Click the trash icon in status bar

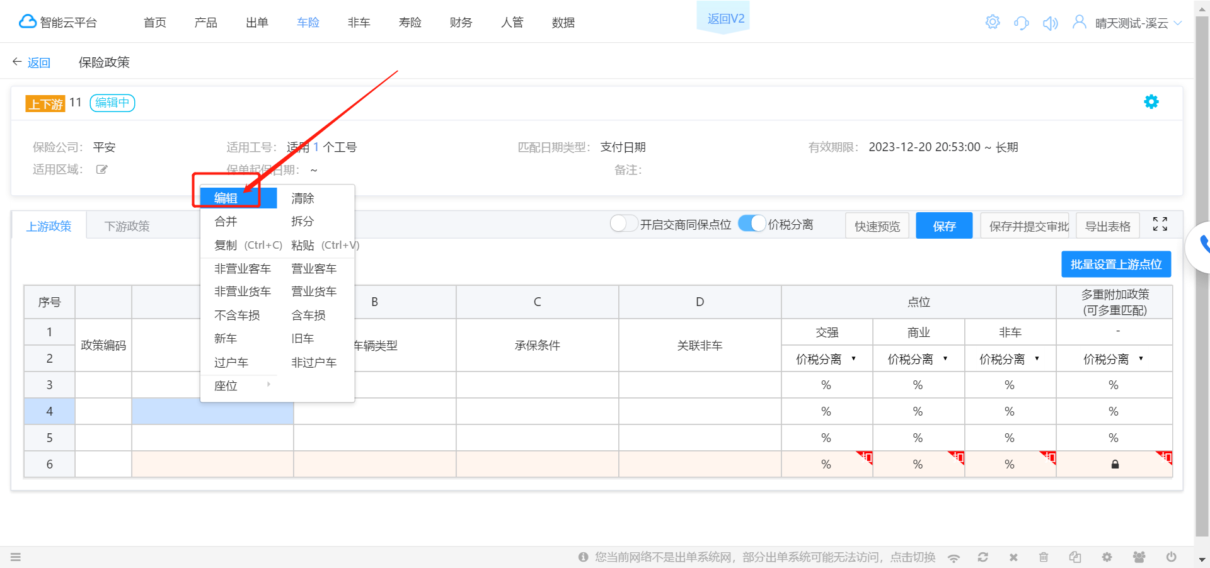pyautogui.click(x=1044, y=557)
